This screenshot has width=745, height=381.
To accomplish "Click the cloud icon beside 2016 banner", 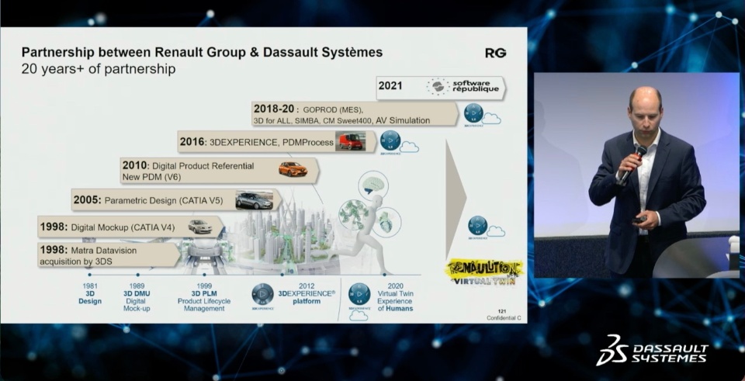I will [409, 147].
